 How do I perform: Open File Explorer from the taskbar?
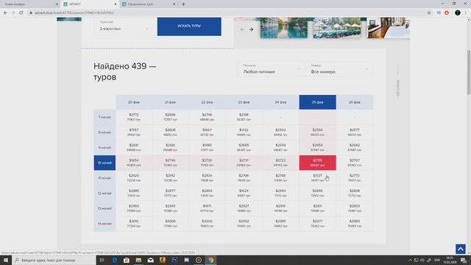tap(138, 260)
